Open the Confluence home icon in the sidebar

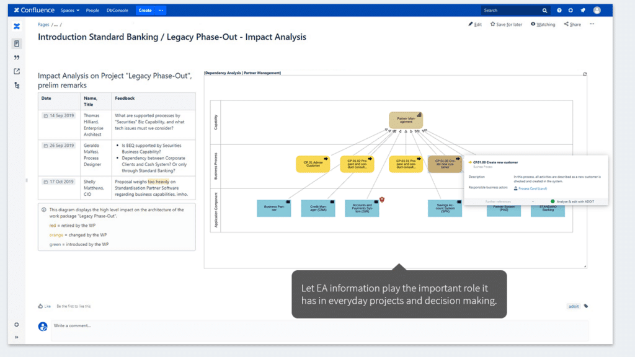tap(17, 26)
